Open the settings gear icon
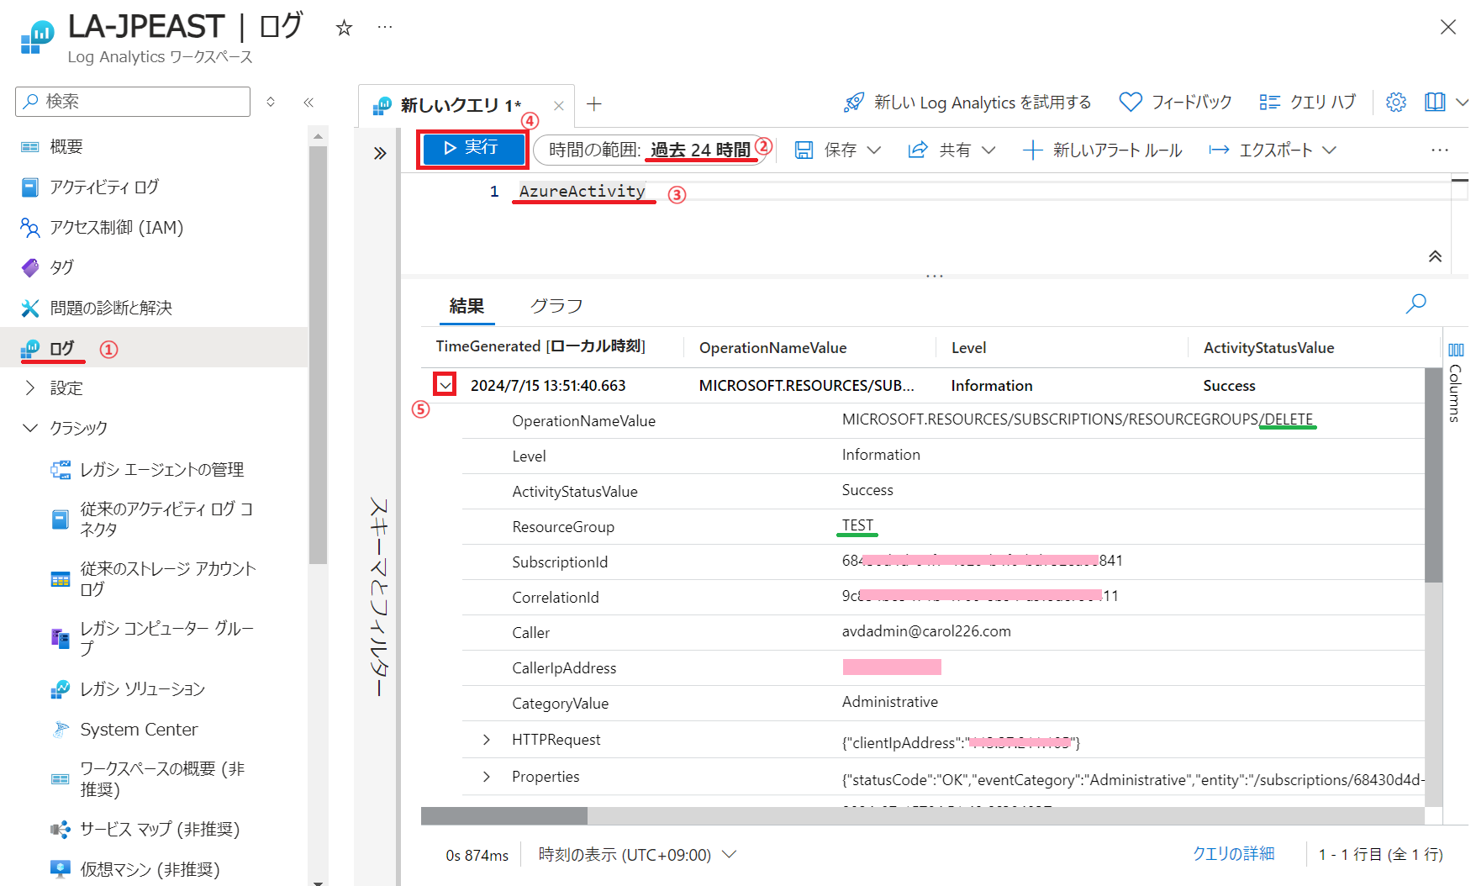Screen dimensions: 1476x886 pyautogui.click(x=1396, y=102)
